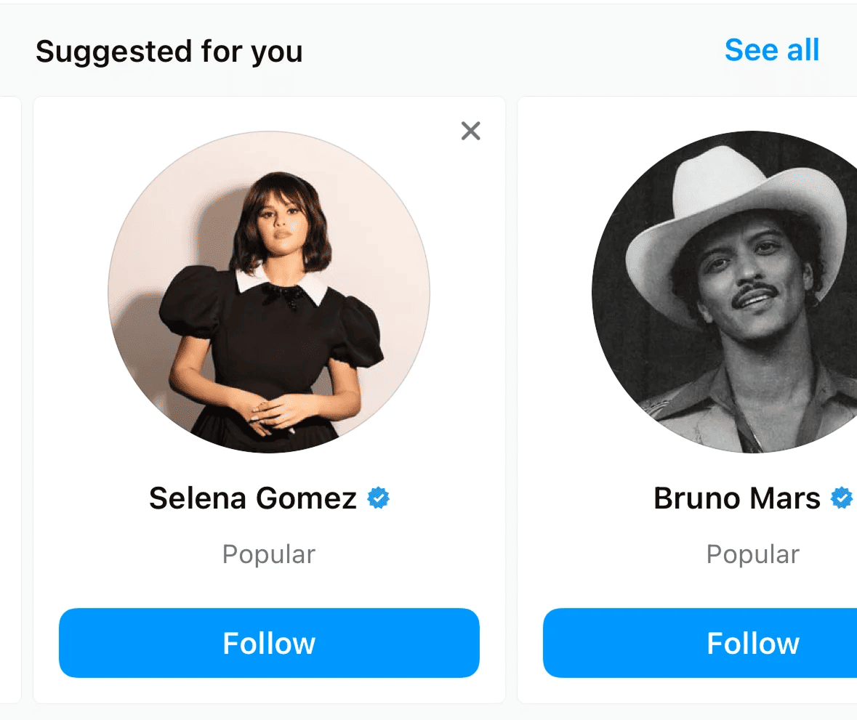Click the verified badge beside Selena Gomez
The width and height of the screenshot is (857, 720).
[379, 498]
